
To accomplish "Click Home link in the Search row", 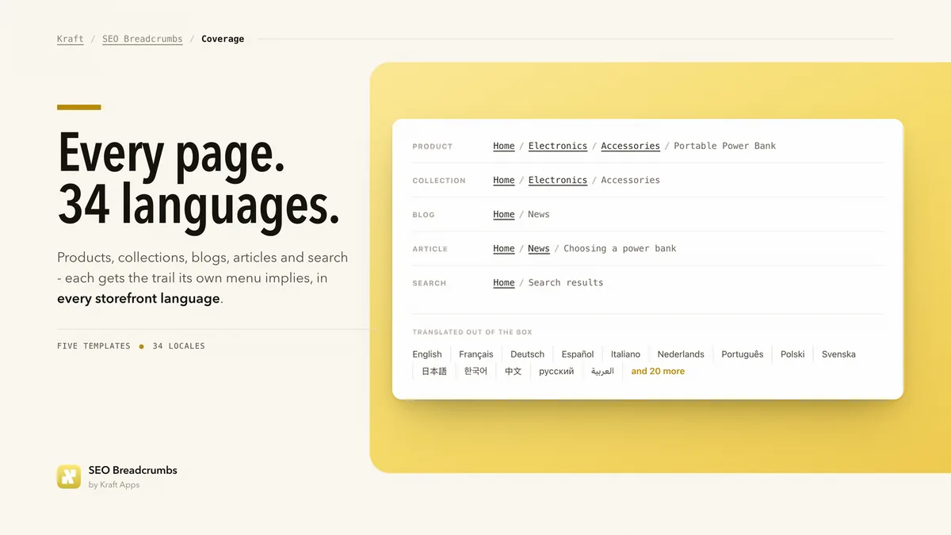I will 504,282.
